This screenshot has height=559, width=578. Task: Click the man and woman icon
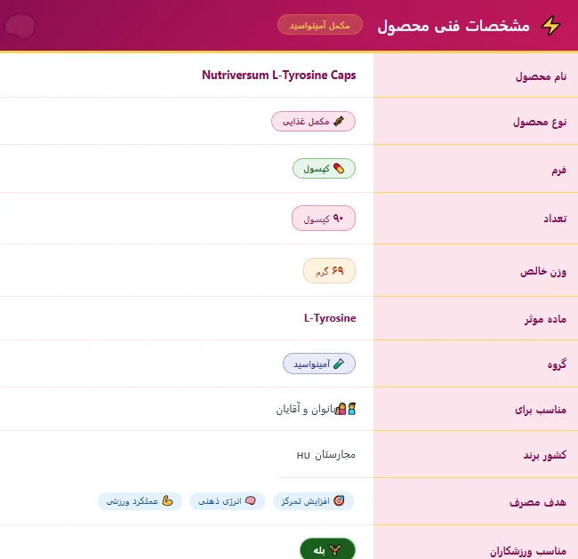[x=347, y=409]
